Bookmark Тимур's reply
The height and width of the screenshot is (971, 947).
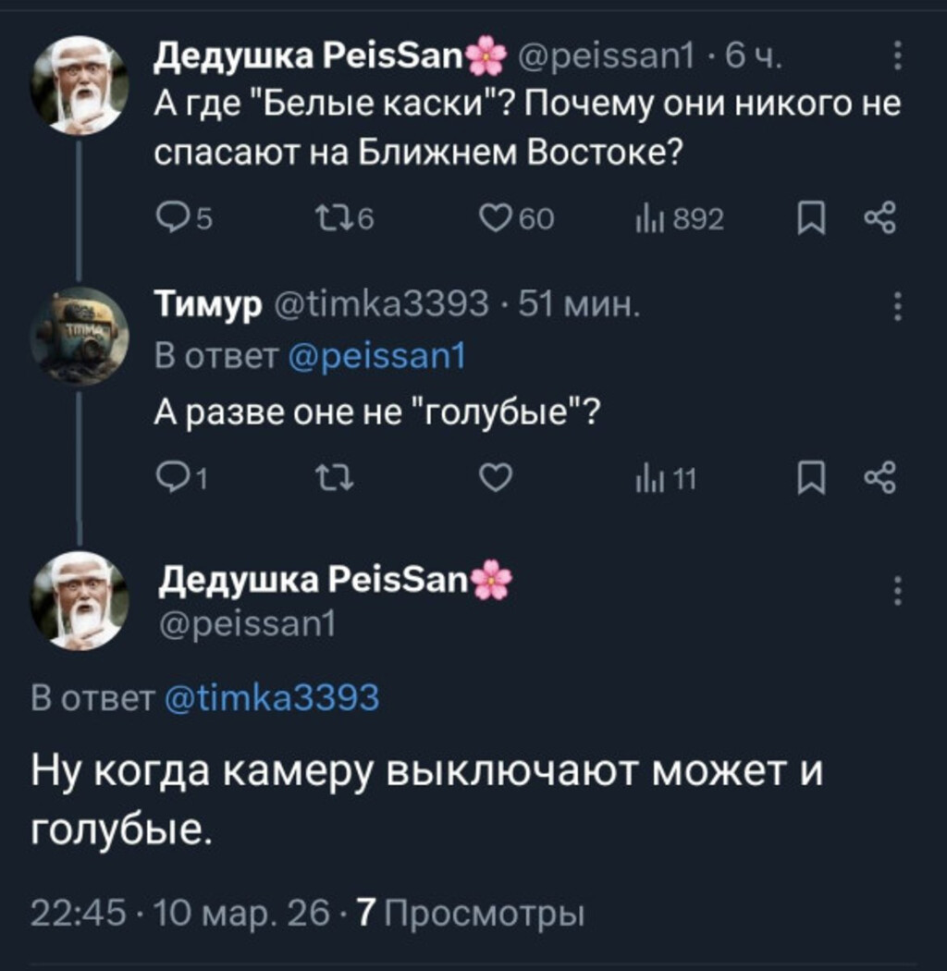coord(809,478)
